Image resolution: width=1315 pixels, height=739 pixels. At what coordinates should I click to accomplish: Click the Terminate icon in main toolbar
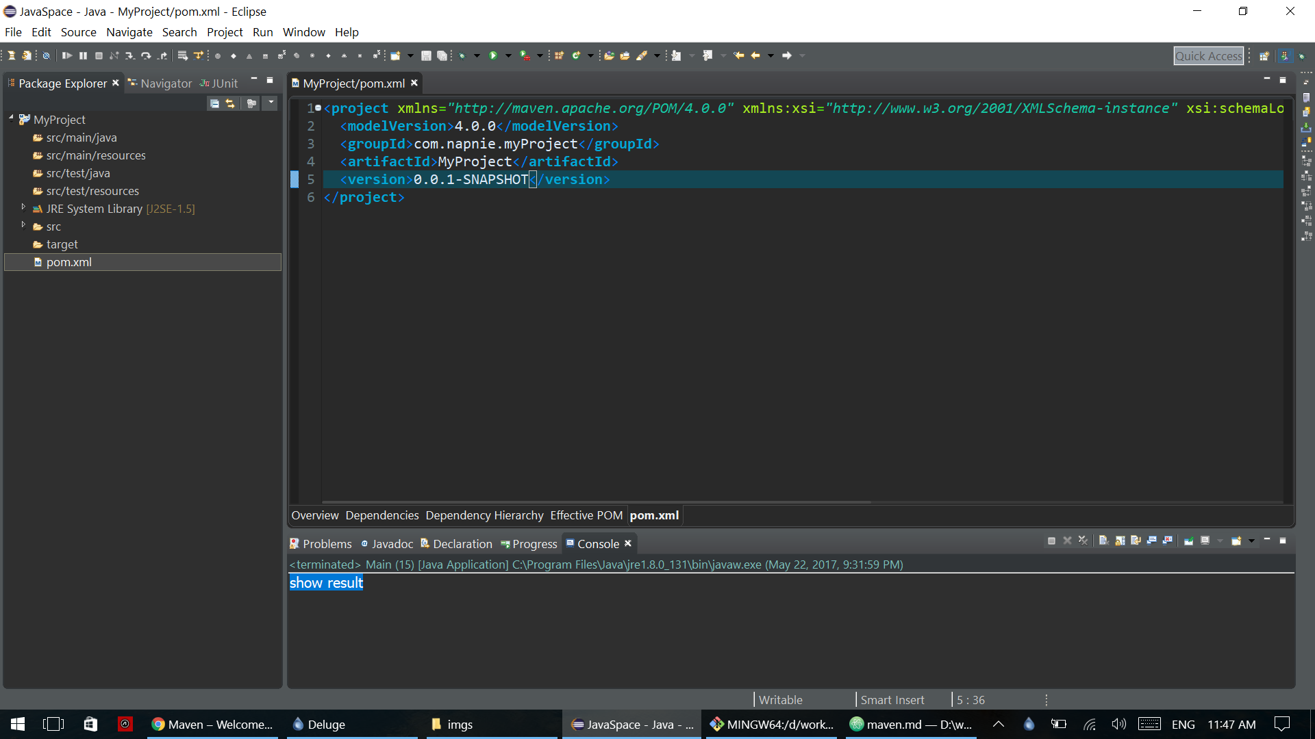pyautogui.click(x=99, y=55)
